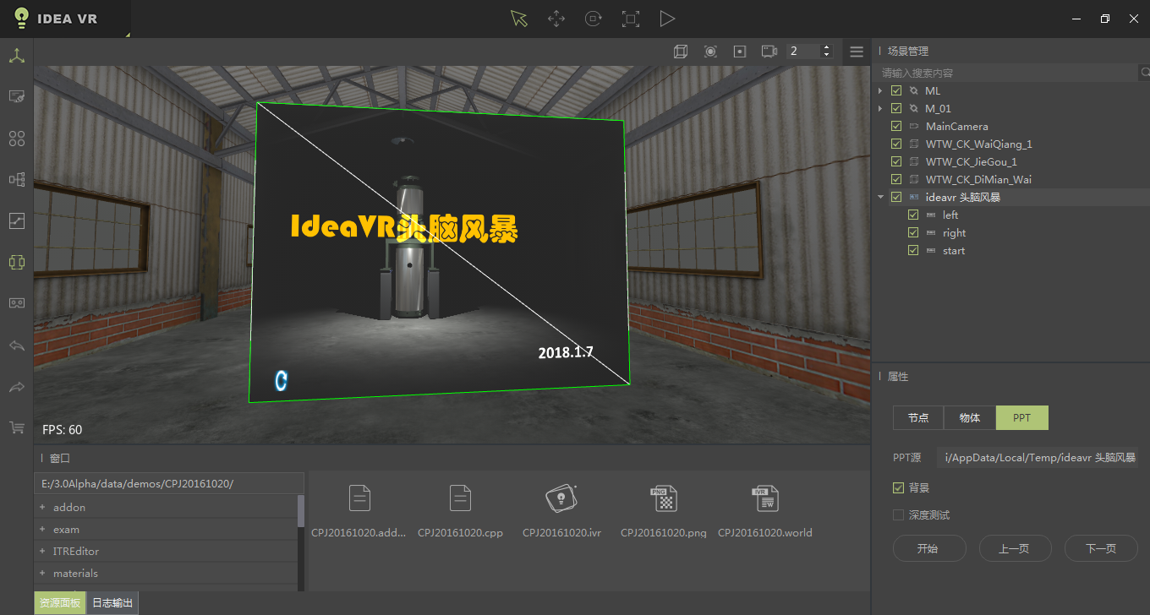Open the camera view icon in viewport toolbar
This screenshot has height=615, width=1150.
point(769,51)
